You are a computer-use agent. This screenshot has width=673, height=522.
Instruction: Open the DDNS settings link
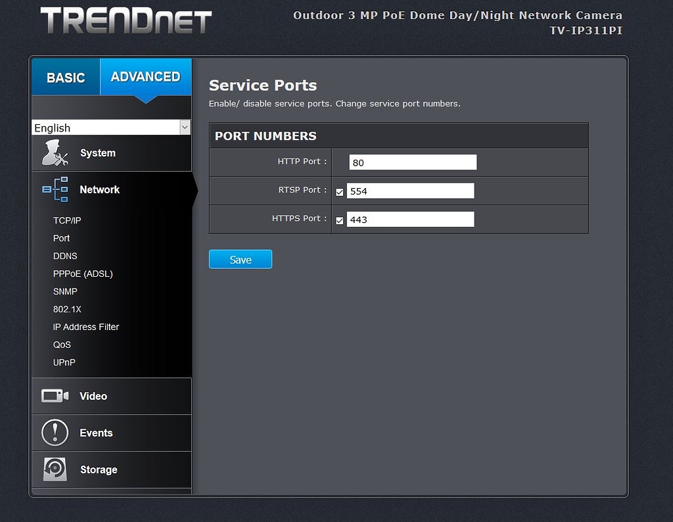pyautogui.click(x=64, y=256)
